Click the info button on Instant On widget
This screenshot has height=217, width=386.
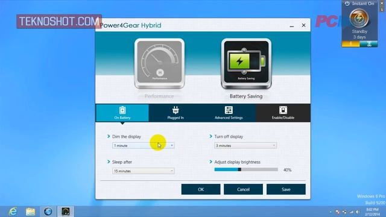coord(382,10)
